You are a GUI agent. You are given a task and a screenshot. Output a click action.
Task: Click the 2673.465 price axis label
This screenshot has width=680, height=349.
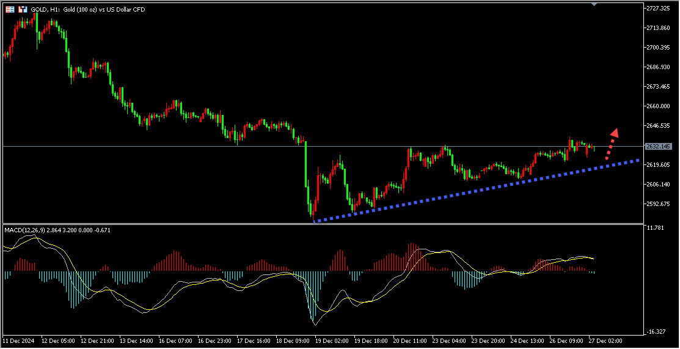coord(659,87)
